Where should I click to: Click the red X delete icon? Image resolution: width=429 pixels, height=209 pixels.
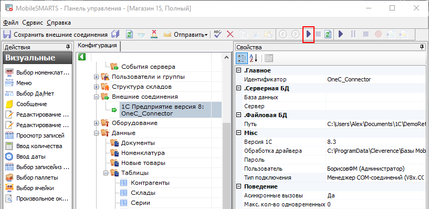pyautogui.click(x=231, y=35)
